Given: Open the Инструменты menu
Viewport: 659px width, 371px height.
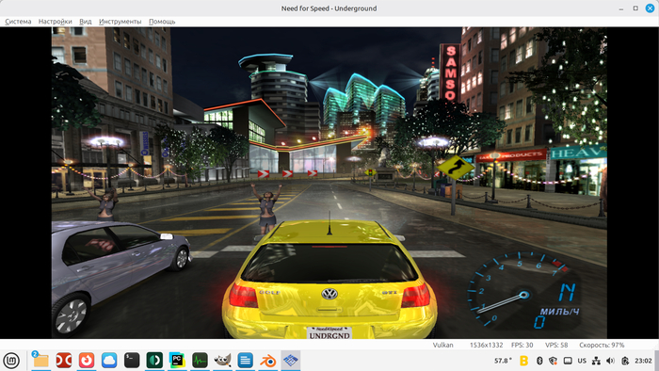Looking at the screenshot, I should click(x=121, y=22).
